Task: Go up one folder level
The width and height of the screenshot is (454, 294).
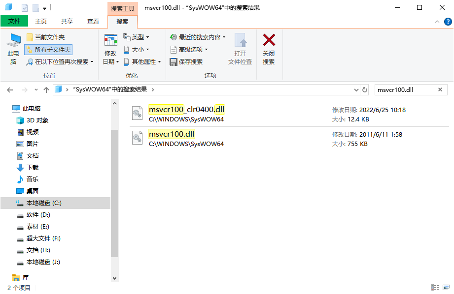Action: pyautogui.click(x=46, y=90)
